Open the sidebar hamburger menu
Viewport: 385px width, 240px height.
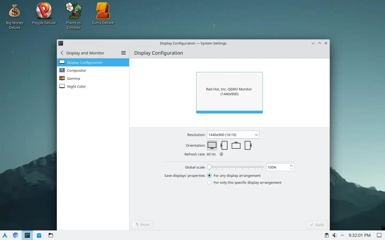124,53
